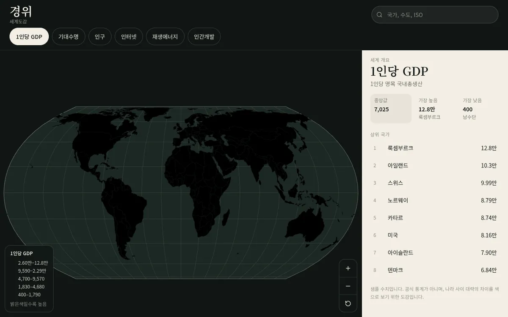
Task: Select the 가장 낮음 남수단 stat card
Action: (479, 109)
